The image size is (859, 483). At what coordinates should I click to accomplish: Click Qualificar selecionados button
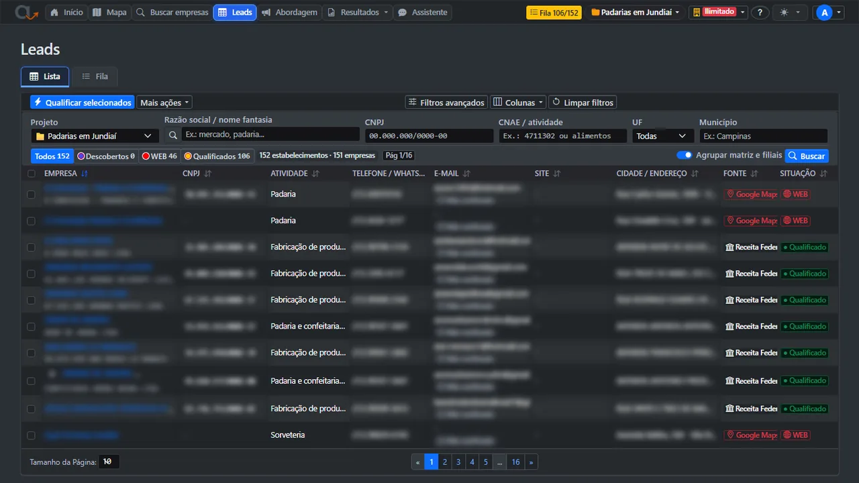tap(83, 103)
